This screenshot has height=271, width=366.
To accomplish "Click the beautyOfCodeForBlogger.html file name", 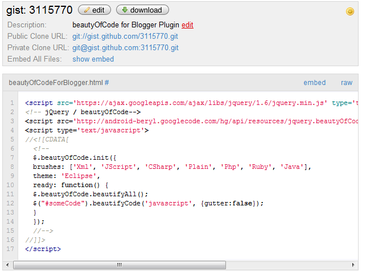I will [56, 83].
